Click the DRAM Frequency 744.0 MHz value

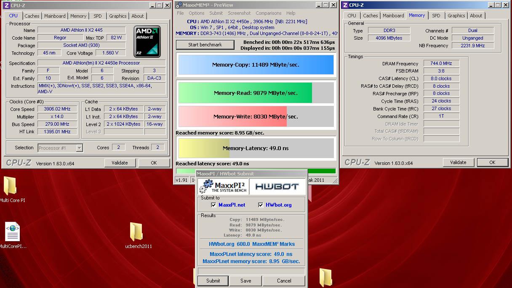pyautogui.click(x=441, y=64)
